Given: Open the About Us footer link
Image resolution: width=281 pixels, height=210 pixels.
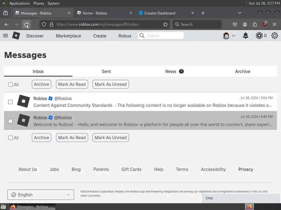Looking at the screenshot, I should pyautogui.click(x=28, y=169).
